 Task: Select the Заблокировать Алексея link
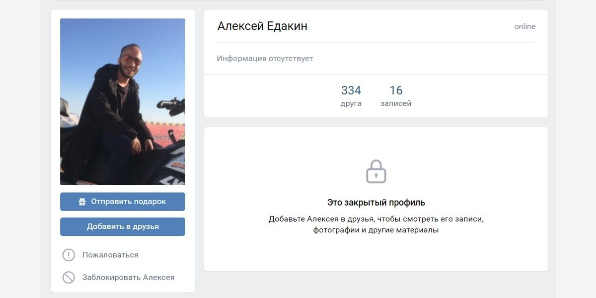pos(128,277)
